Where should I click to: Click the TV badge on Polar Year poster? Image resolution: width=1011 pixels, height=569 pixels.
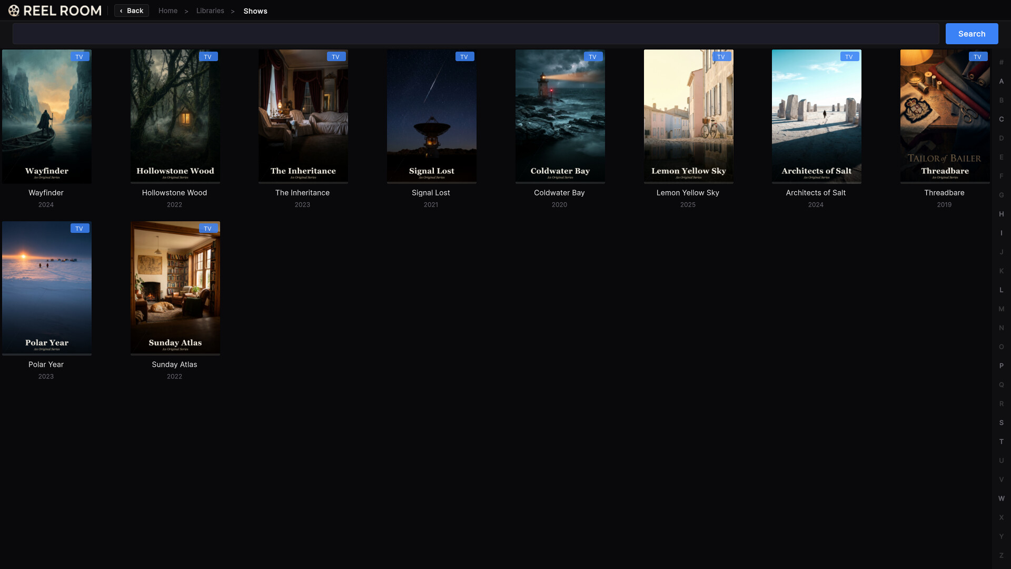[80, 228]
